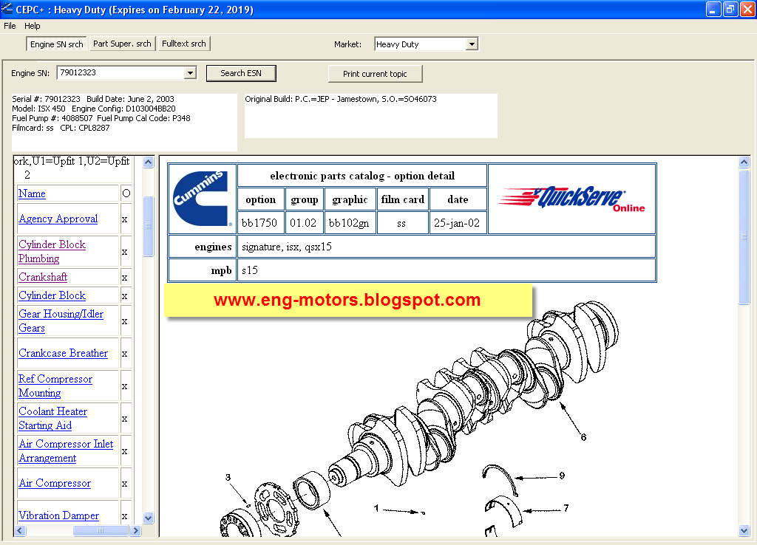Click the QuickServe Online logo
The image size is (757, 545).
(572, 198)
